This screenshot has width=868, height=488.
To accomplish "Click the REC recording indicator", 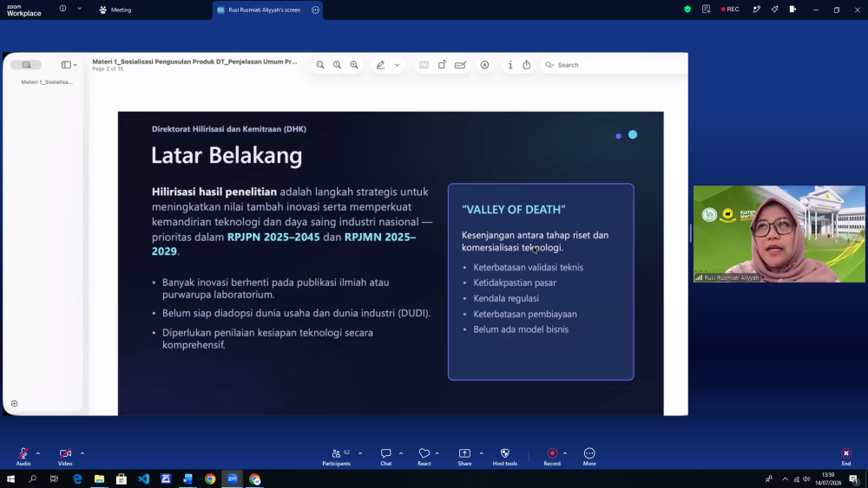I will coord(730,10).
